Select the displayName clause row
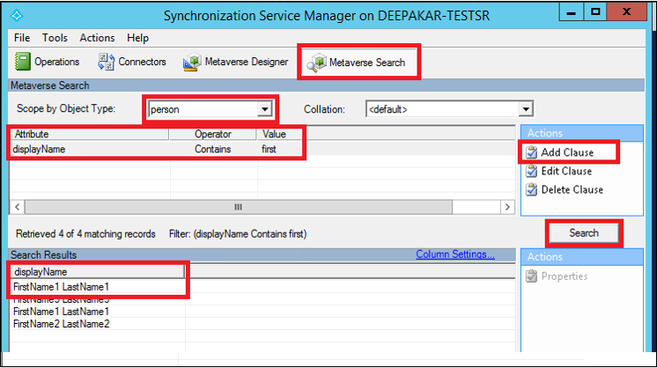The width and height of the screenshot is (657, 368). point(40,150)
